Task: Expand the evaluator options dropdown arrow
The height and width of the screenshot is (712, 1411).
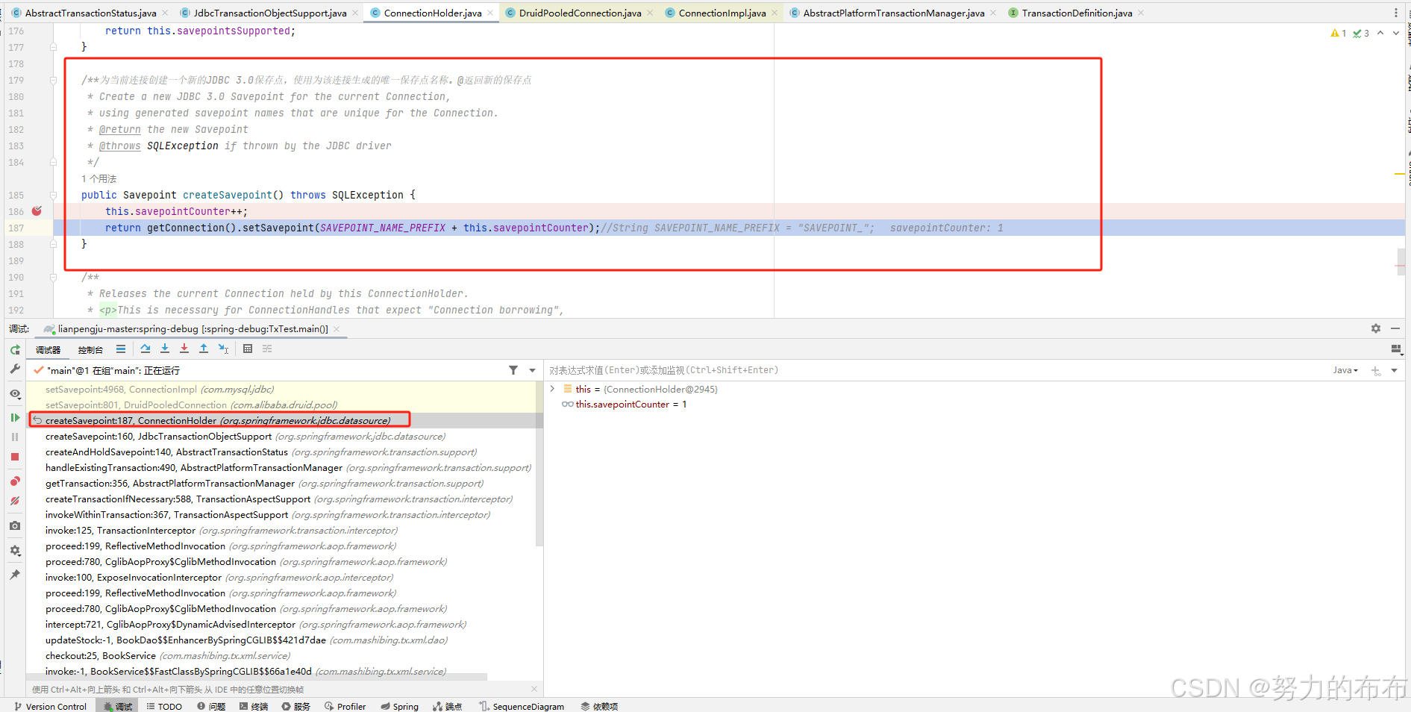Action: (1395, 370)
